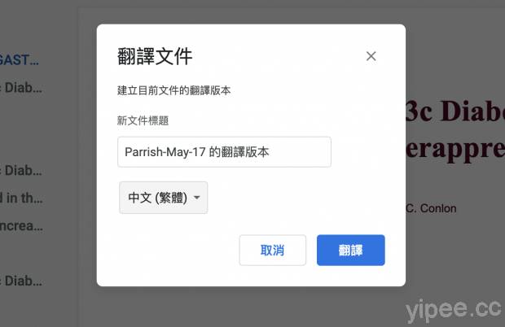Click the 建立目前文件的翻譯版本 description text
The image size is (505, 327).
tap(174, 90)
